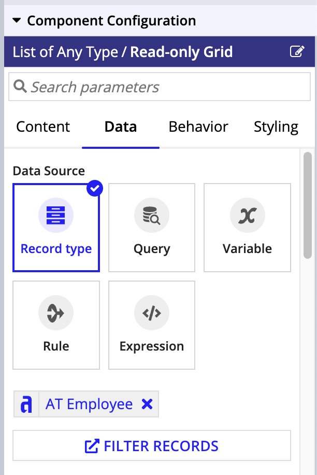Click the magnifier icon in search box
Viewport: 317px width, 475px height.
(x=20, y=86)
